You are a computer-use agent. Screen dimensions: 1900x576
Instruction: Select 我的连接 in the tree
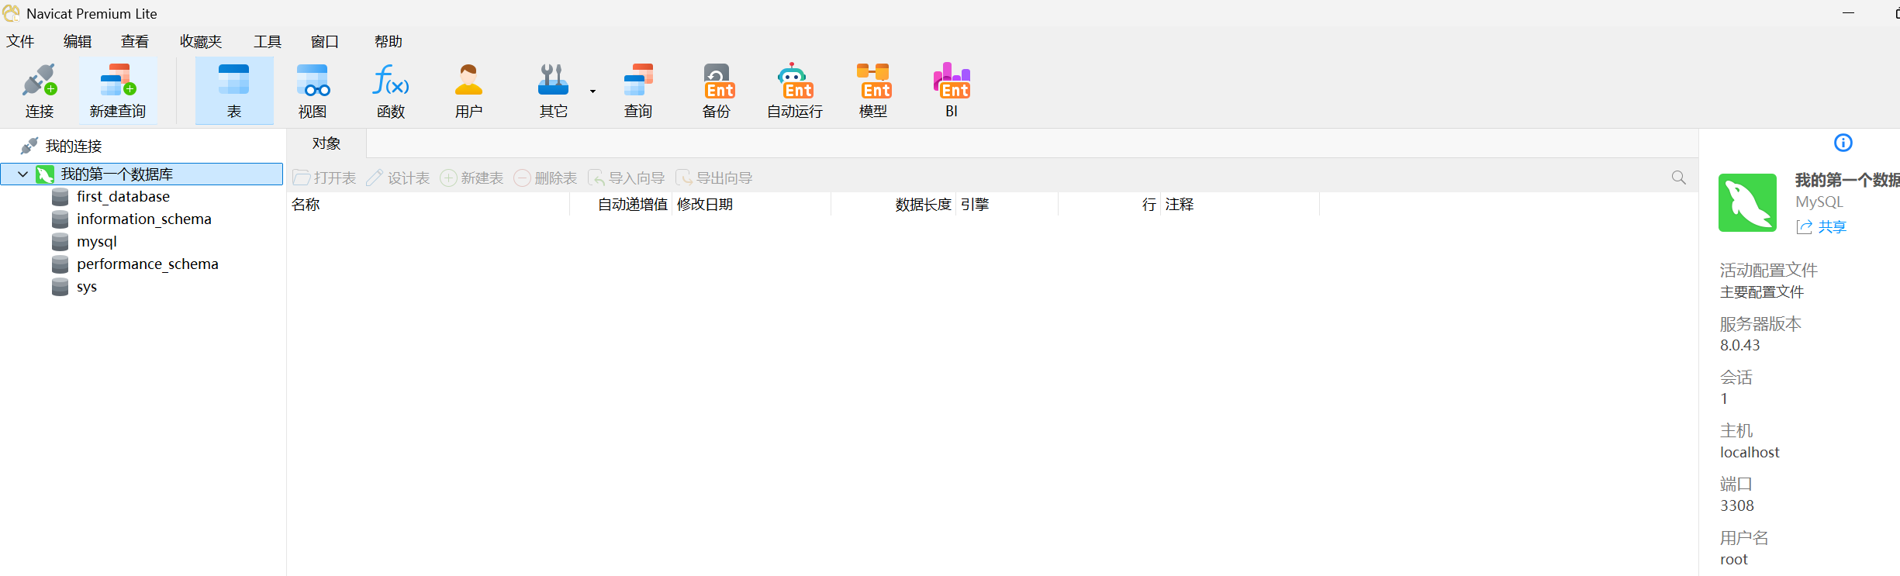[74, 146]
